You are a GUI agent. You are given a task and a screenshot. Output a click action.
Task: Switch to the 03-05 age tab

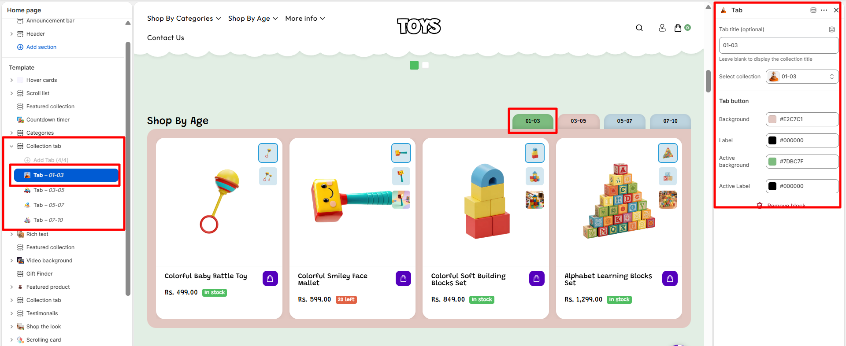point(579,121)
